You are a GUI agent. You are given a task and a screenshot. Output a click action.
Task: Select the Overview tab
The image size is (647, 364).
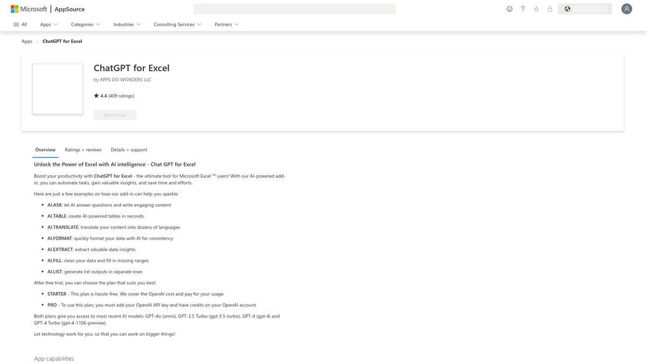45,150
